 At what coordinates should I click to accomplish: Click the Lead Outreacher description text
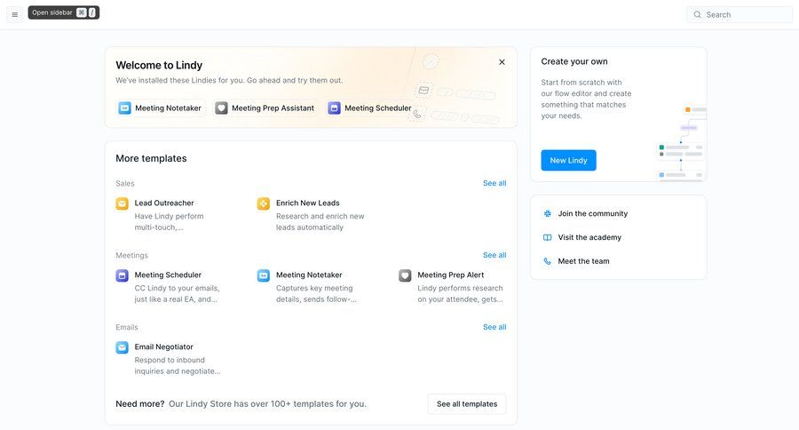click(169, 222)
